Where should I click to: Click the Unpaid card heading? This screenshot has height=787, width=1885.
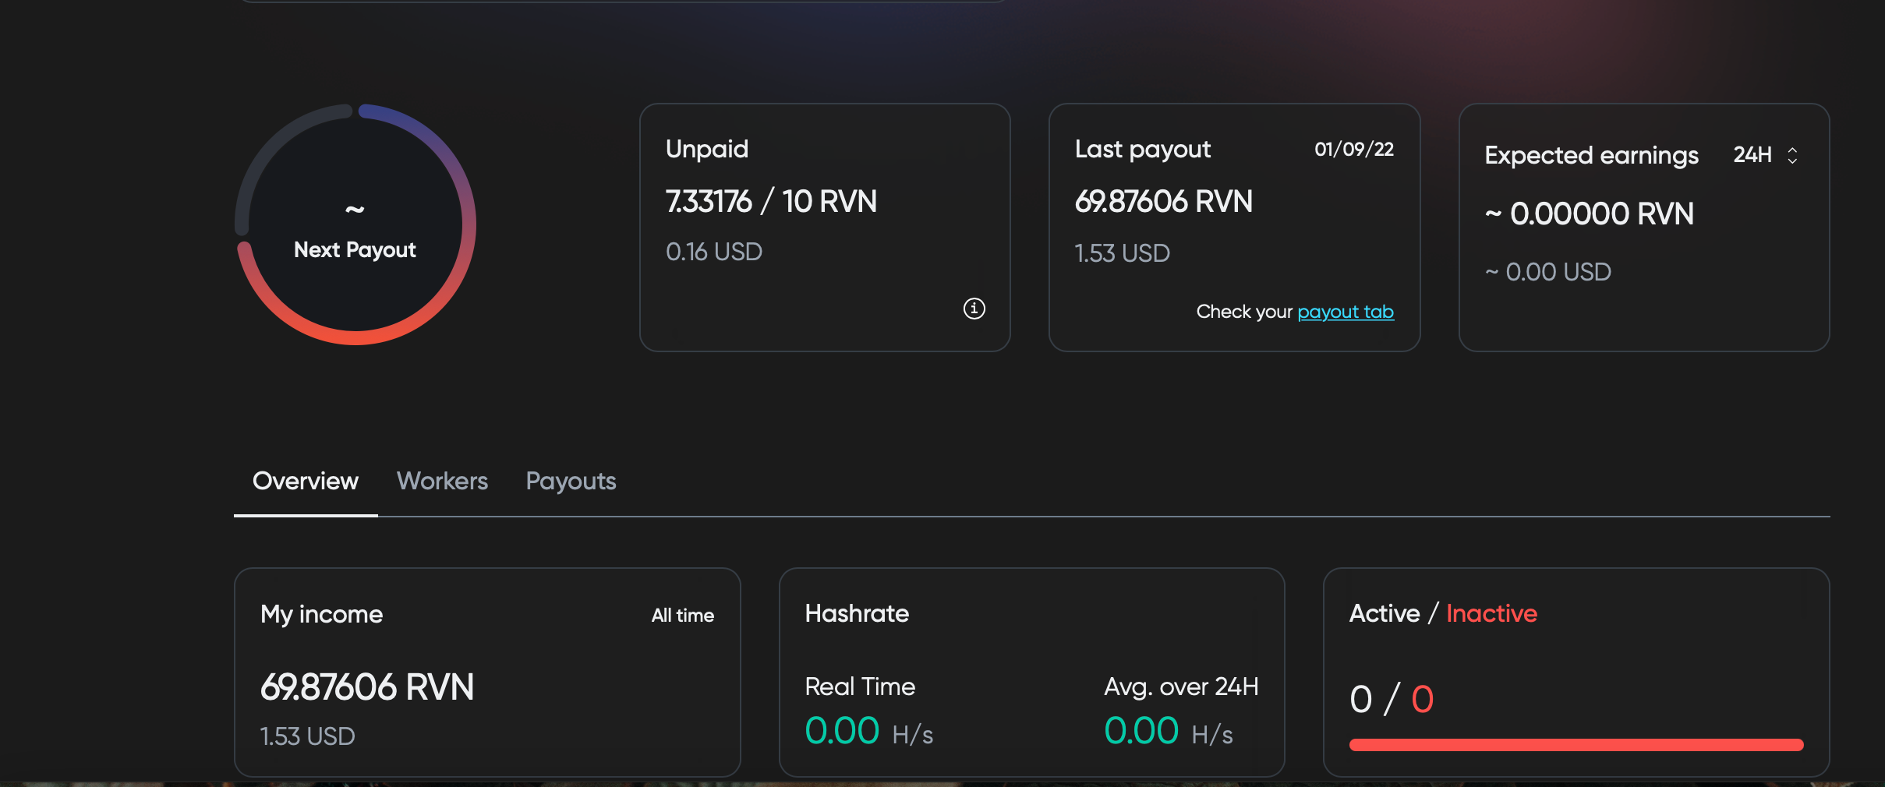[x=707, y=149]
